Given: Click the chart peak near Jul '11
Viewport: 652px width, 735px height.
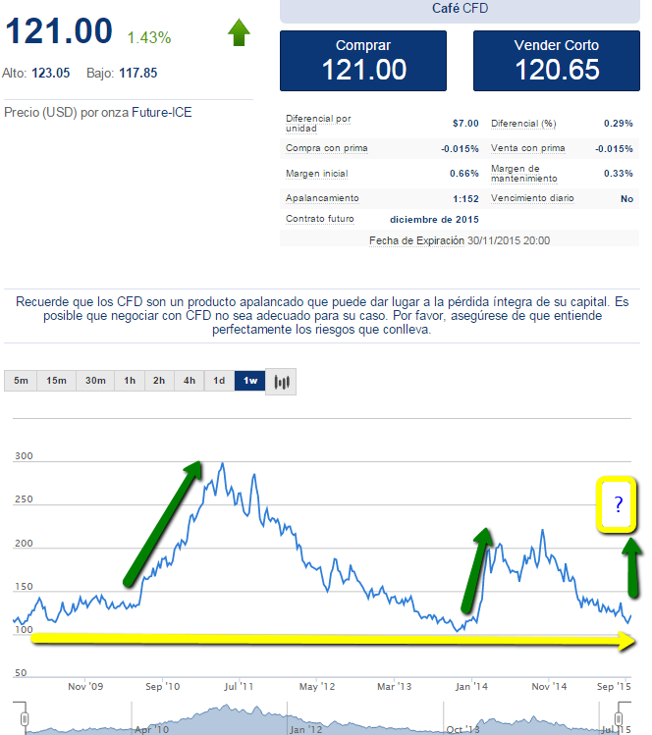Looking at the screenshot, I should pyautogui.click(x=224, y=464).
